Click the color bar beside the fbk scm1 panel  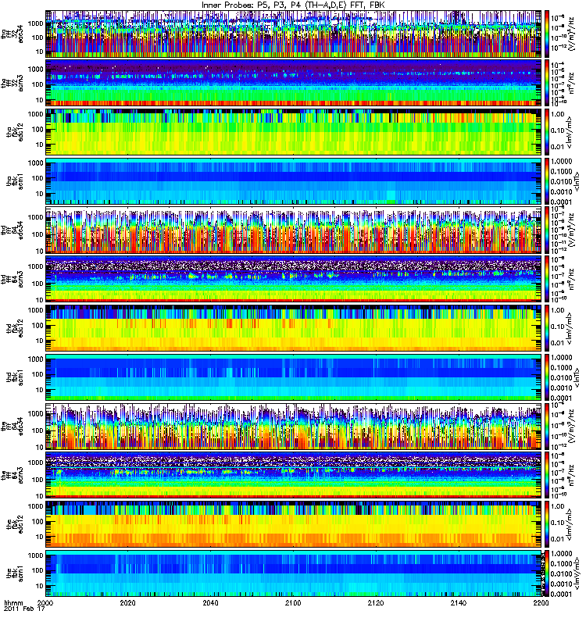coord(546,573)
